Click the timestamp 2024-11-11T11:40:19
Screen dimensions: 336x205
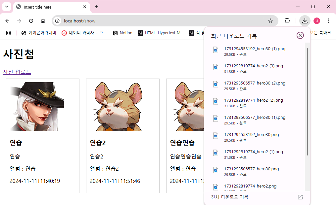tap(35, 181)
